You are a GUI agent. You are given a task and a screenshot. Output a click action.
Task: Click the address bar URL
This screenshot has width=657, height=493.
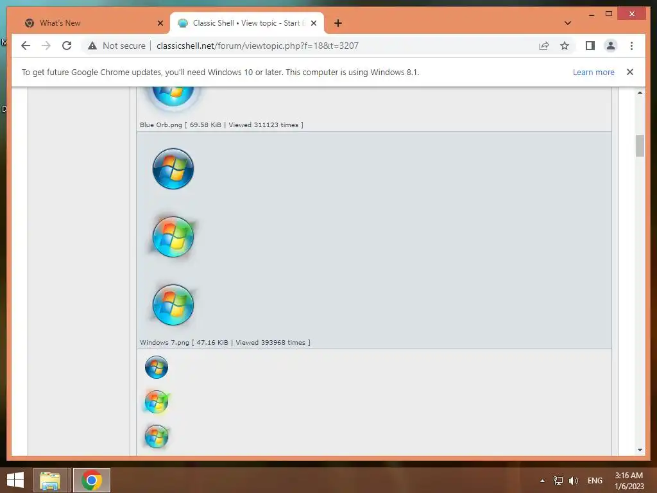coord(258,46)
